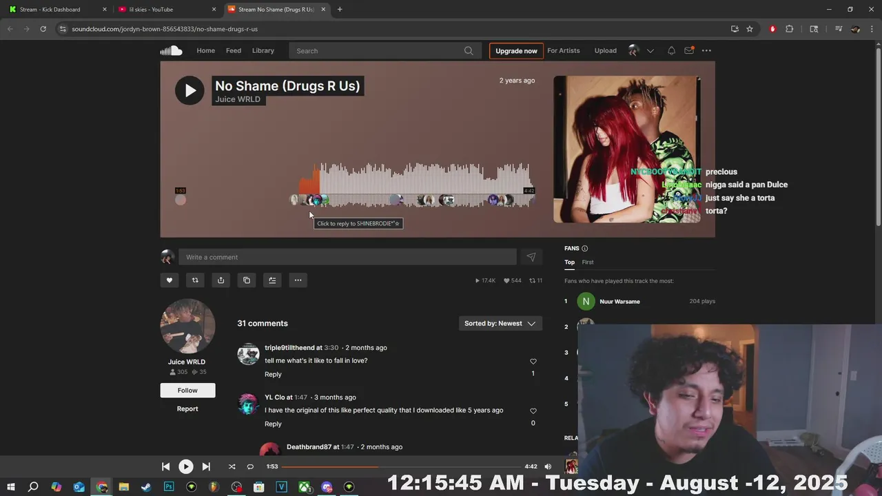Expand the profile avatar dropdown chevron
882x496 pixels.
click(650, 50)
